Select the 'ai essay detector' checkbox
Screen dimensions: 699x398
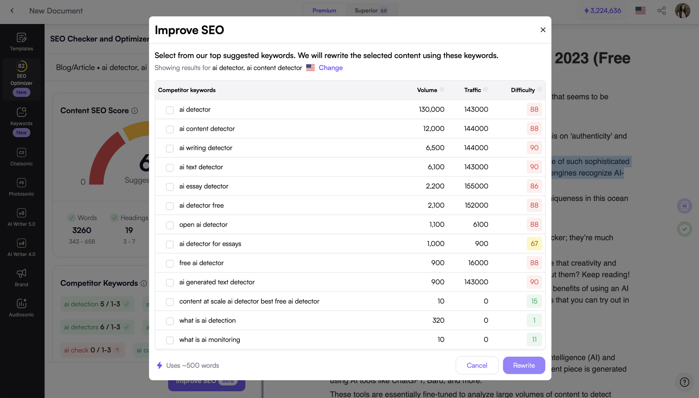click(170, 187)
